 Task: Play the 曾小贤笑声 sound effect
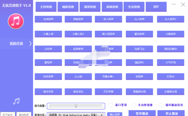[108, 34]
